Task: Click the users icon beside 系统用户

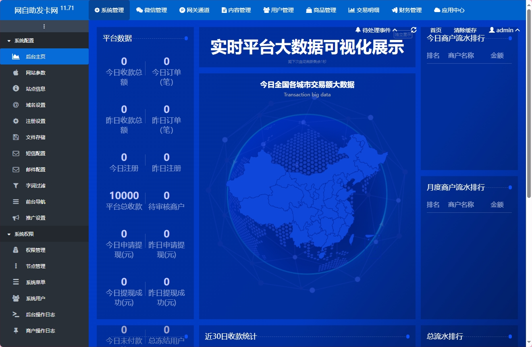Action: [16, 298]
